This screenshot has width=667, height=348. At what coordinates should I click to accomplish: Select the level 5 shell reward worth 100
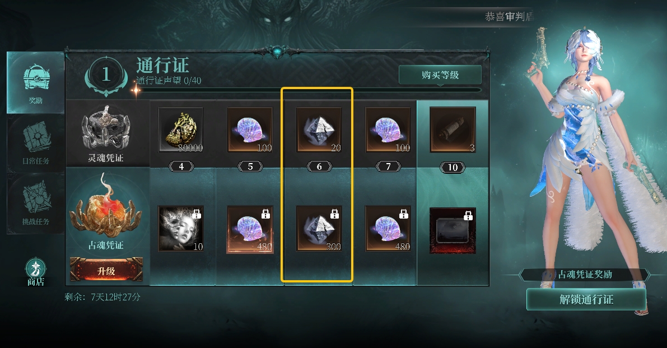click(250, 130)
